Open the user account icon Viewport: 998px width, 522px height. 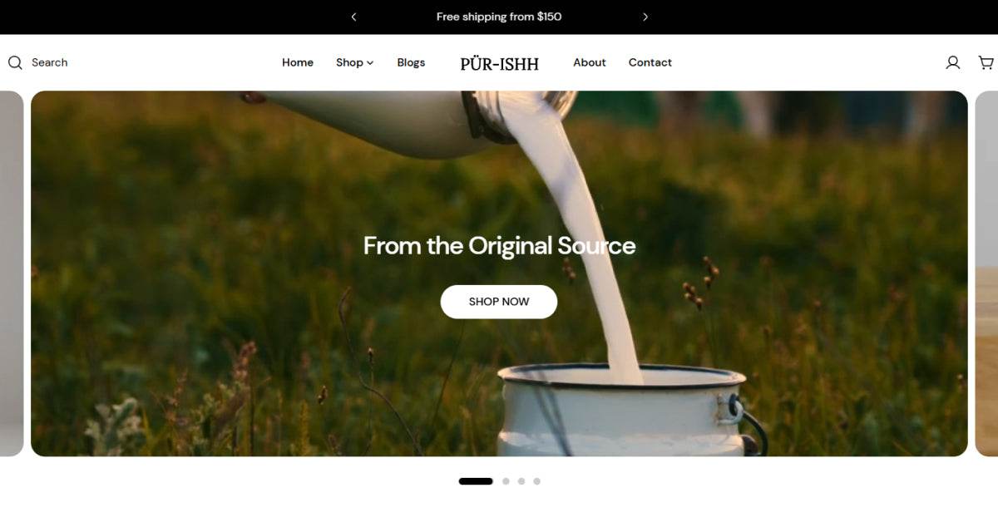pos(953,62)
